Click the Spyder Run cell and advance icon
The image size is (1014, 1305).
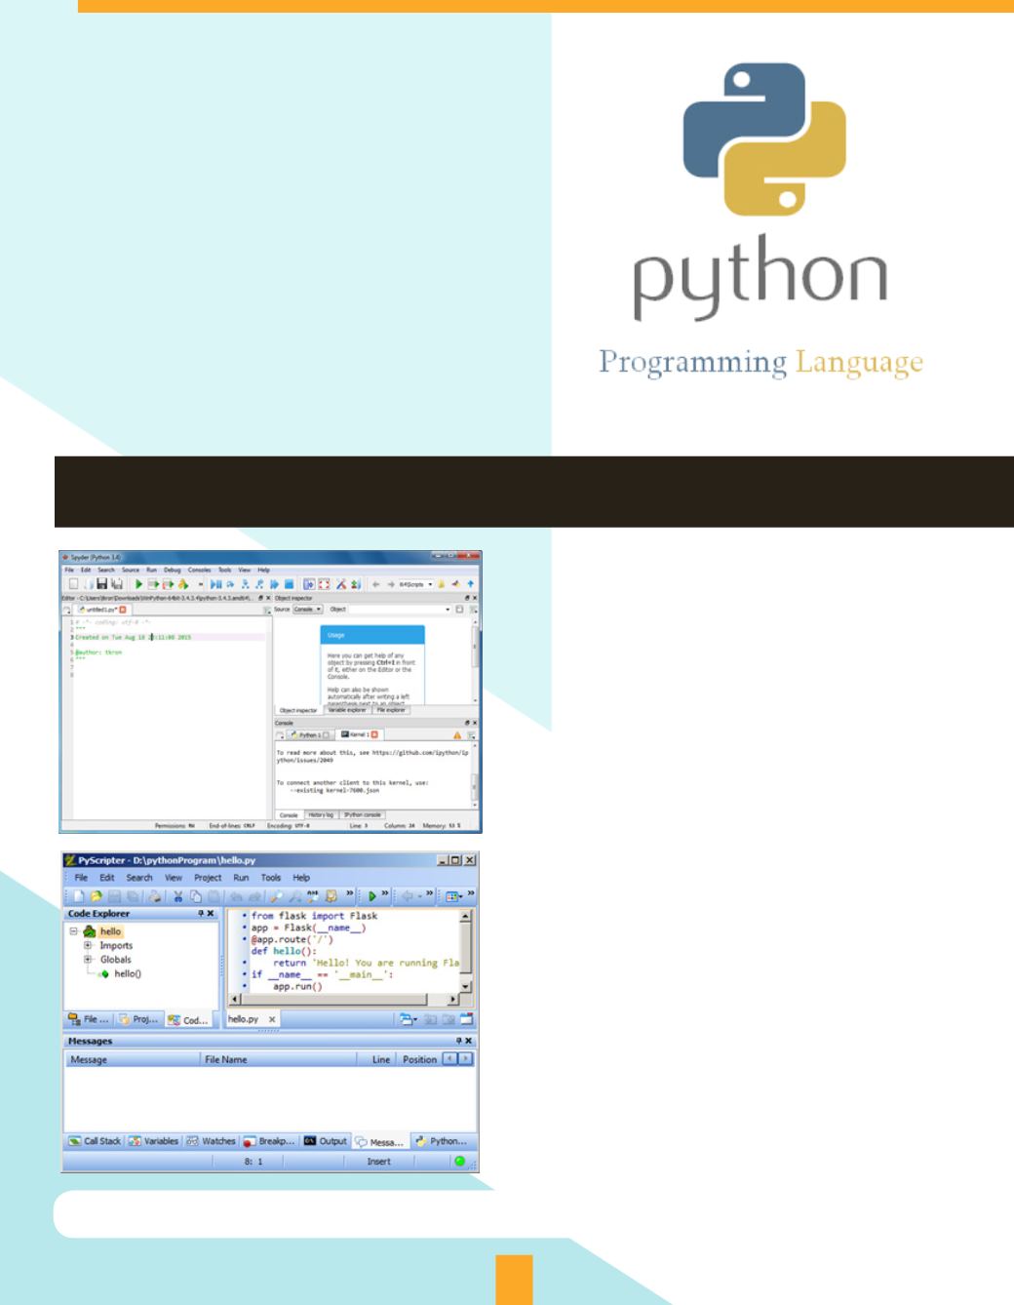point(168,583)
